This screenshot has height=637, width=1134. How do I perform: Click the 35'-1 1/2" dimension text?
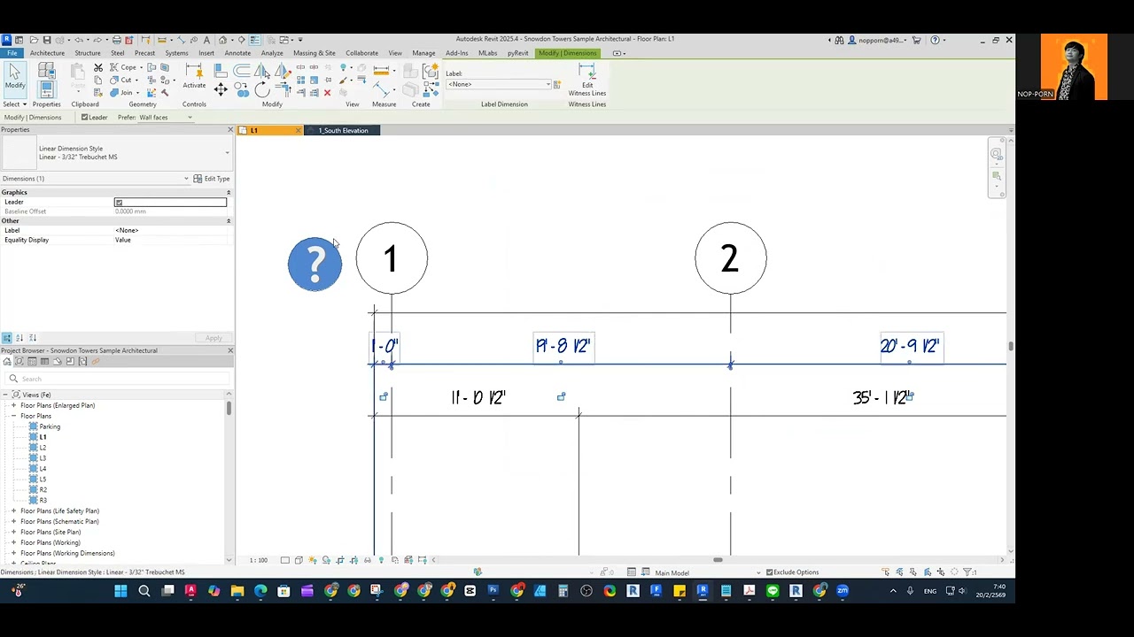point(881,398)
